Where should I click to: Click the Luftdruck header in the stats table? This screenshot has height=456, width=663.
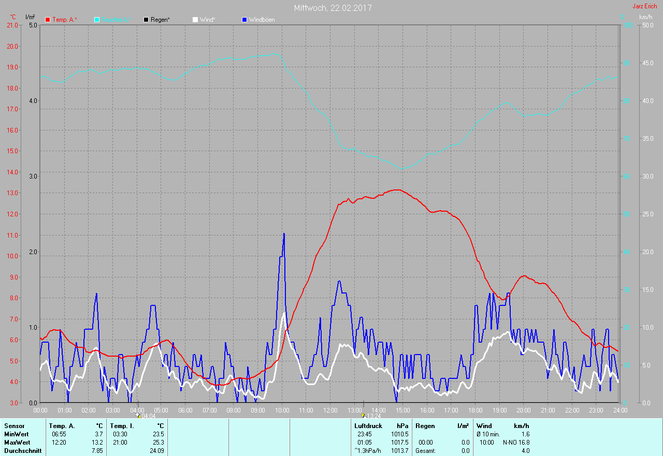click(368, 426)
